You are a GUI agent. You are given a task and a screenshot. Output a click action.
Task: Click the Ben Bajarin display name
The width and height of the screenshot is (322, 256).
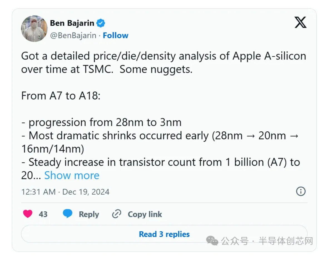click(x=72, y=23)
